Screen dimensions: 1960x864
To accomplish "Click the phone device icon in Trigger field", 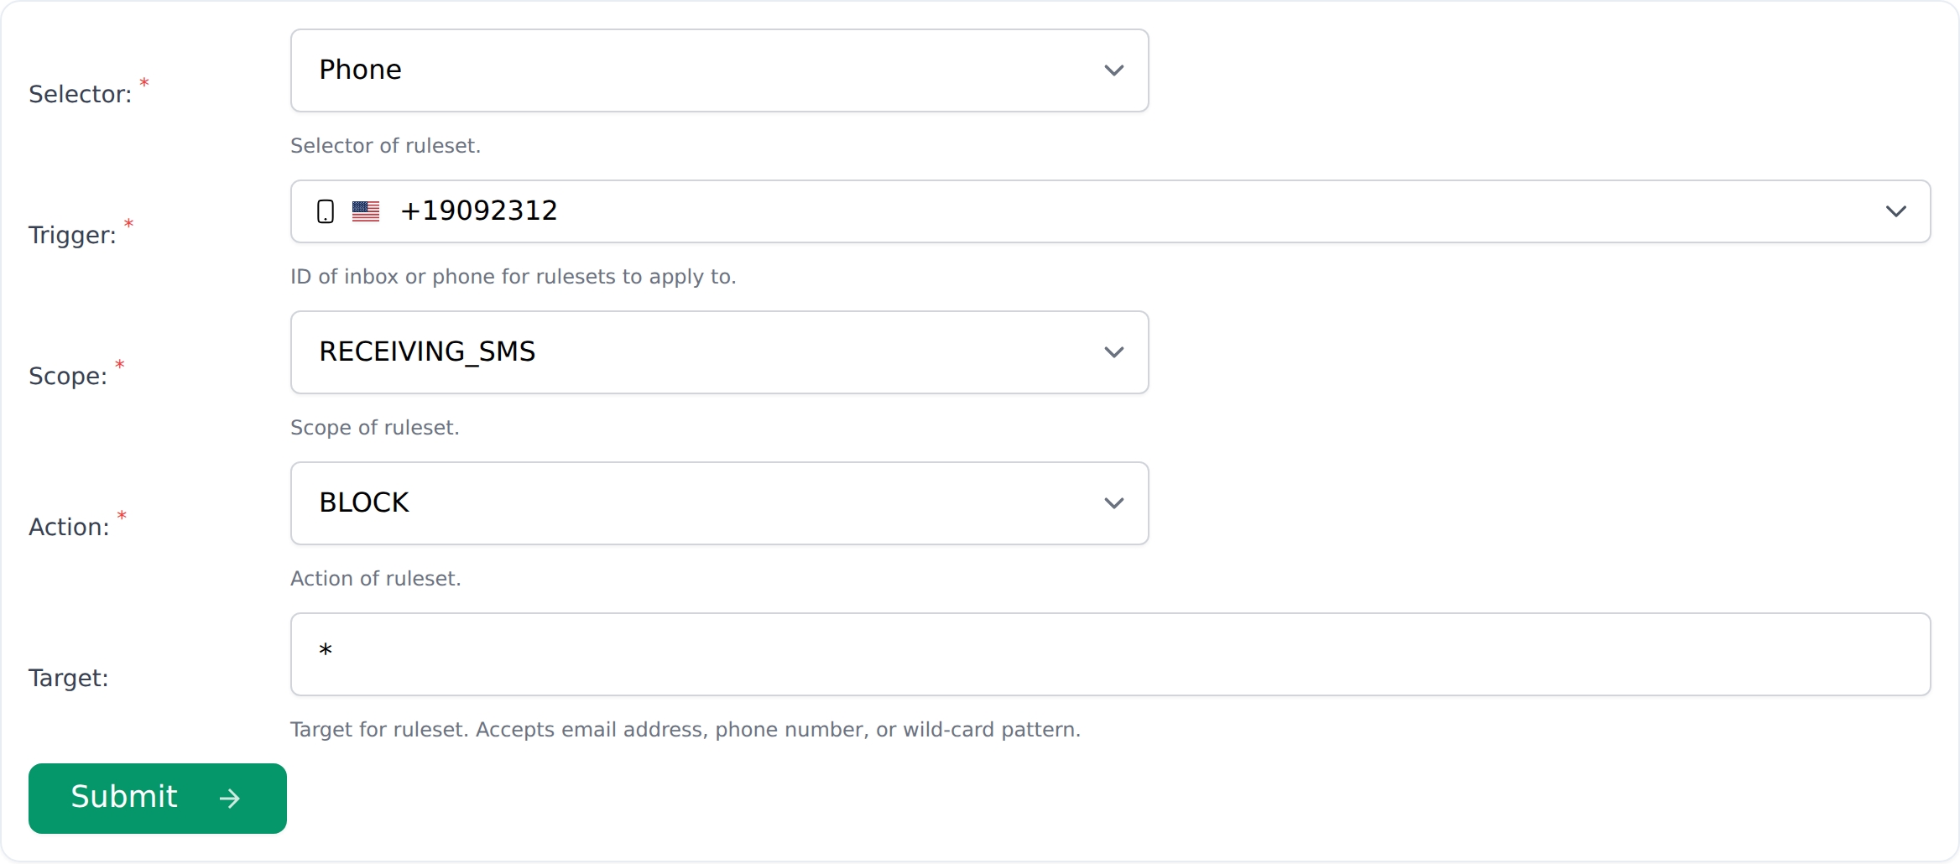I will click(326, 211).
